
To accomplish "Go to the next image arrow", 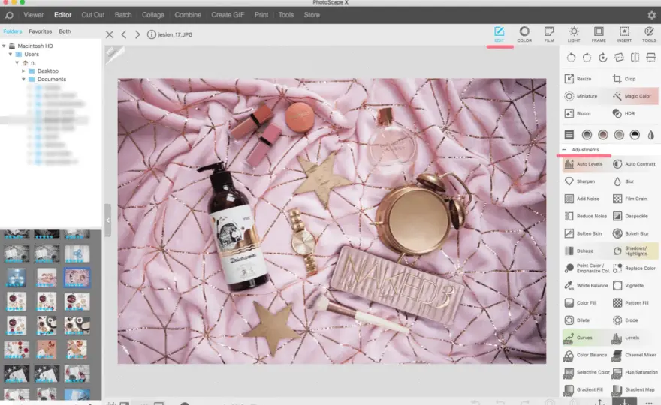I will [137, 34].
